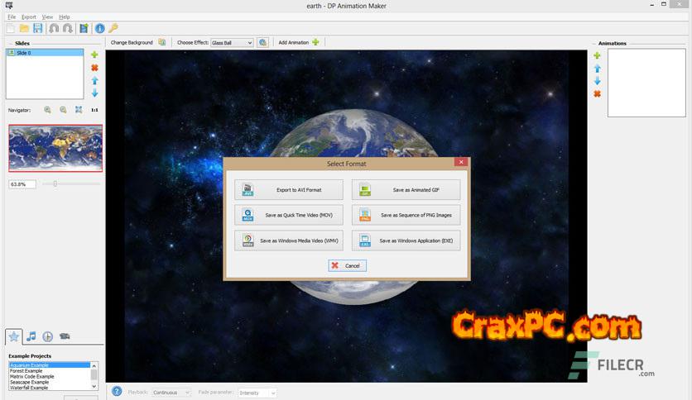Delete slide using the red X icon

coord(94,68)
